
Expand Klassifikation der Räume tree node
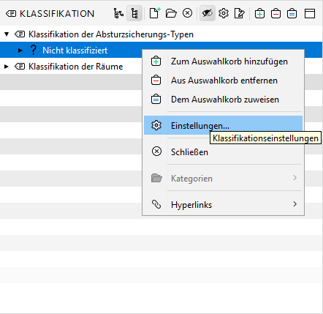click(7, 67)
